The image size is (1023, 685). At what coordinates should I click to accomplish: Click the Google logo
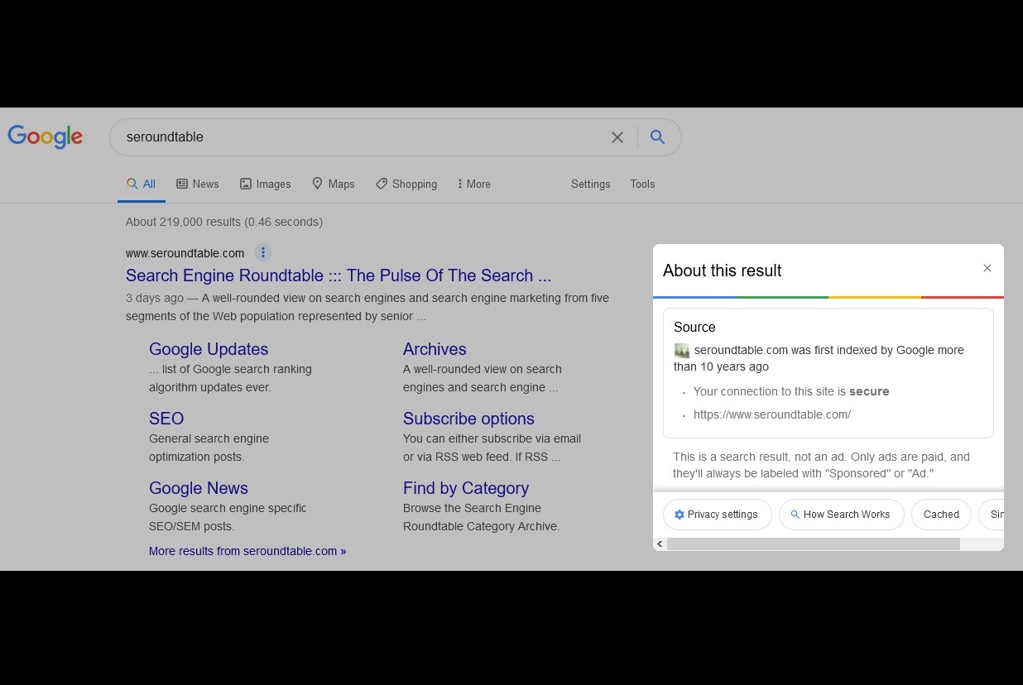click(45, 137)
